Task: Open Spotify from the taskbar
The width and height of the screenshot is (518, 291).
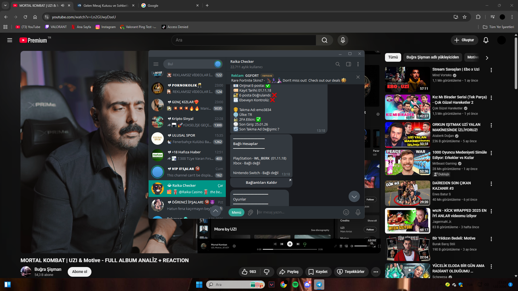Action: tap(295, 285)
